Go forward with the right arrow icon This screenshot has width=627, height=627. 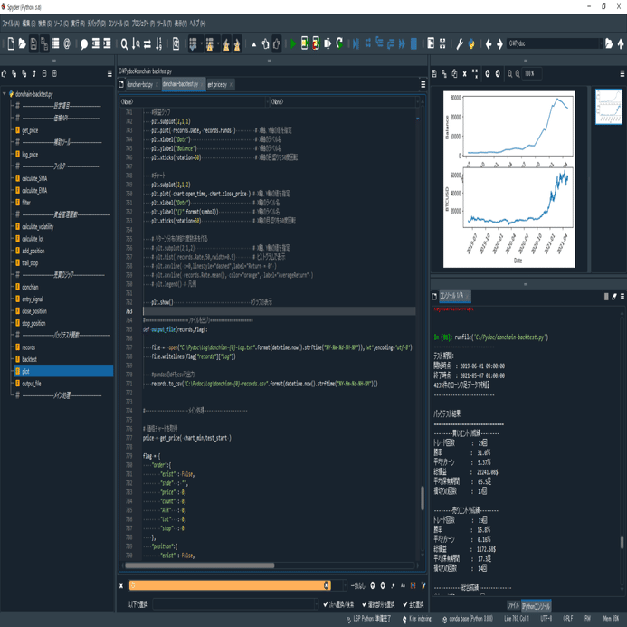pyautogui.click(x=499, y=43)
